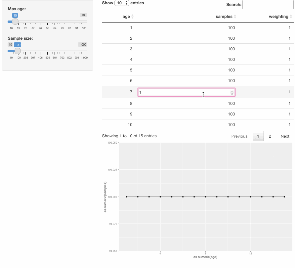Open the Show entries count dropdown
Image resolution: width=295 pixels, height=268 pixels.
click(122, 3)
